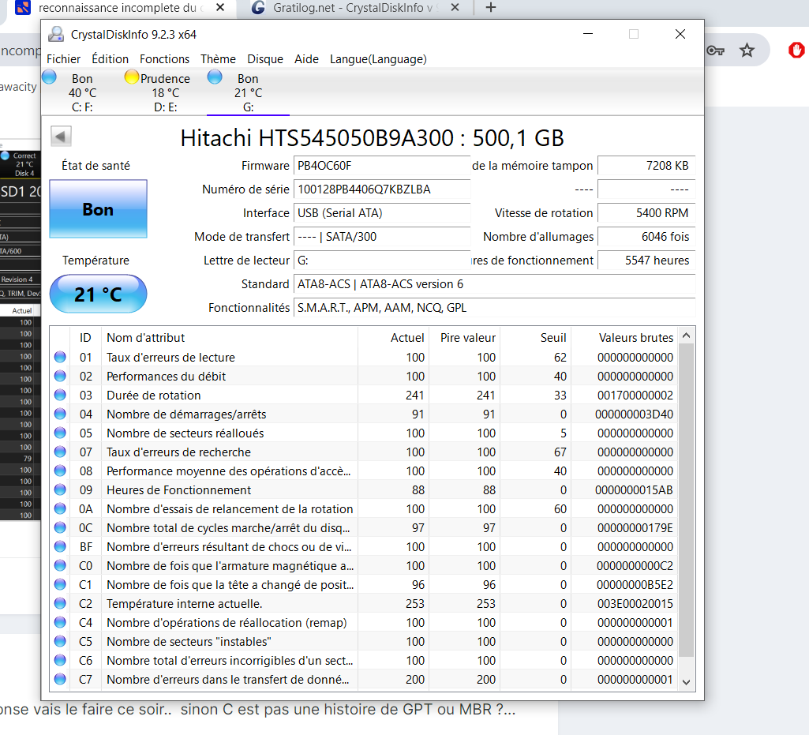
Task: Click the transfer mode field SATA/300
Action: tap(382, 237)
